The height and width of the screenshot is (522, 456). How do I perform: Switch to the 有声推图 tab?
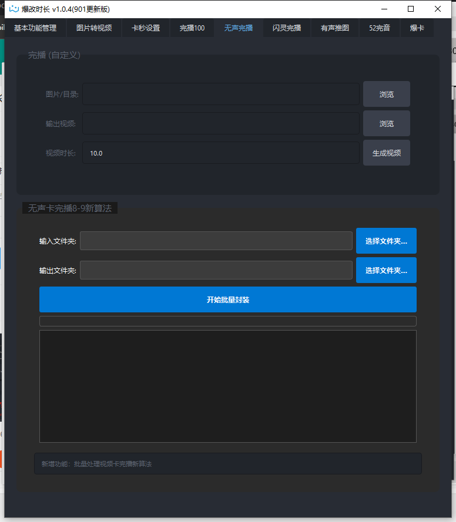(335, 28)
